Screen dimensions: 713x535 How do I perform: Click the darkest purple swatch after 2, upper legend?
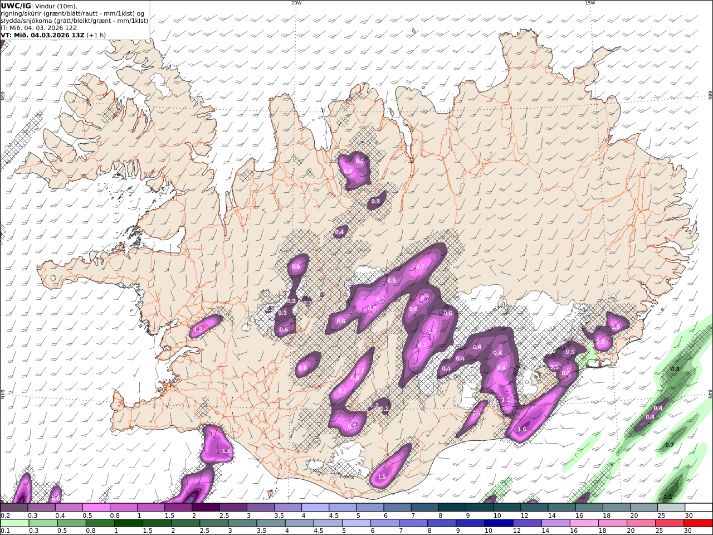click(206, 508)
